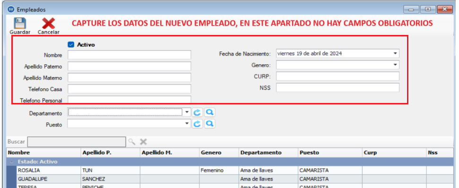The width and height of the screenshot is (459, 188).
Task: Click the refresh icon next to Puesto
Action: pyautogui.click(x=198, y=124)
